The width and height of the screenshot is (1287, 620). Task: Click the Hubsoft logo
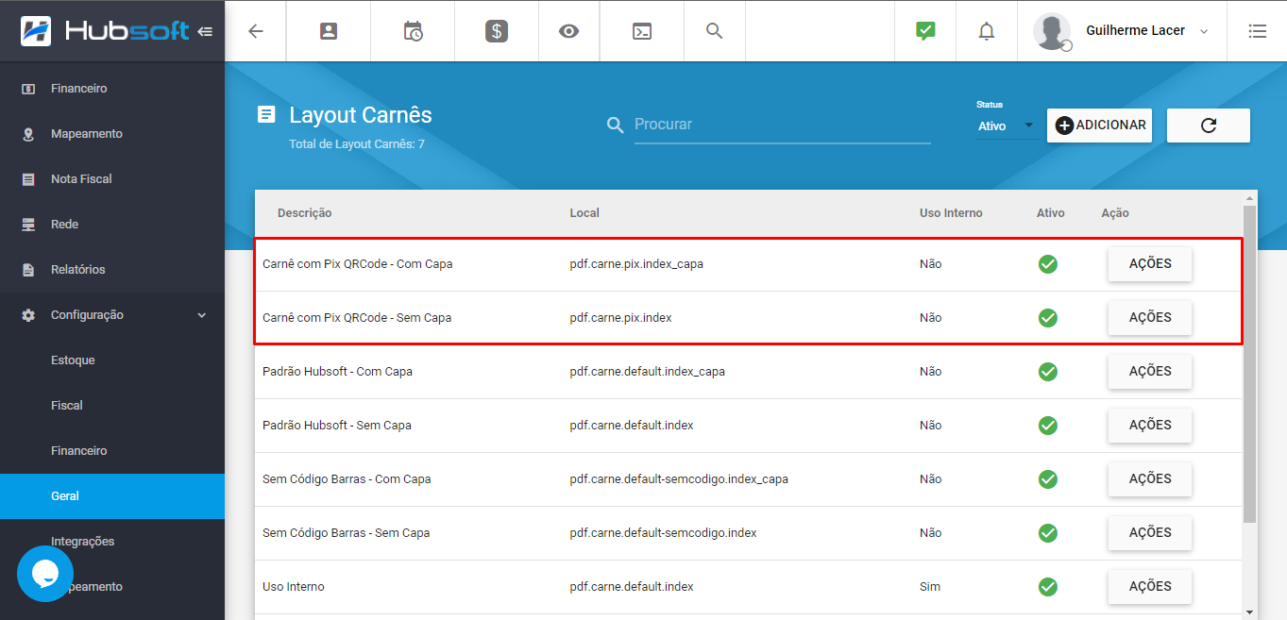[106, 31]
